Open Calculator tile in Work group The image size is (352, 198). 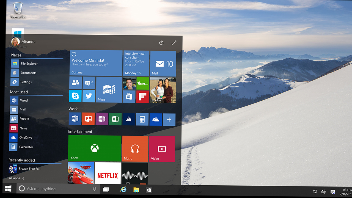(x=142, y=119)
